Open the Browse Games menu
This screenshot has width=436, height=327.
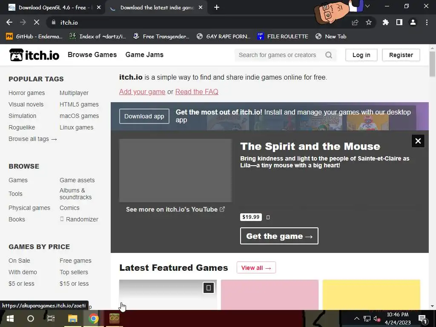tap(92, 55)
